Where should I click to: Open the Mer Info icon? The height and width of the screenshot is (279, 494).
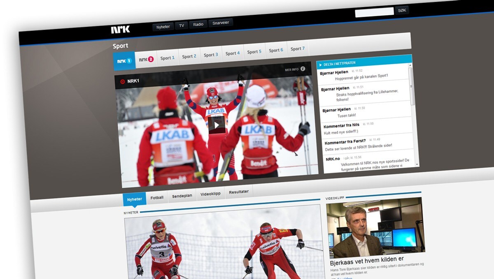click(303, 69)
